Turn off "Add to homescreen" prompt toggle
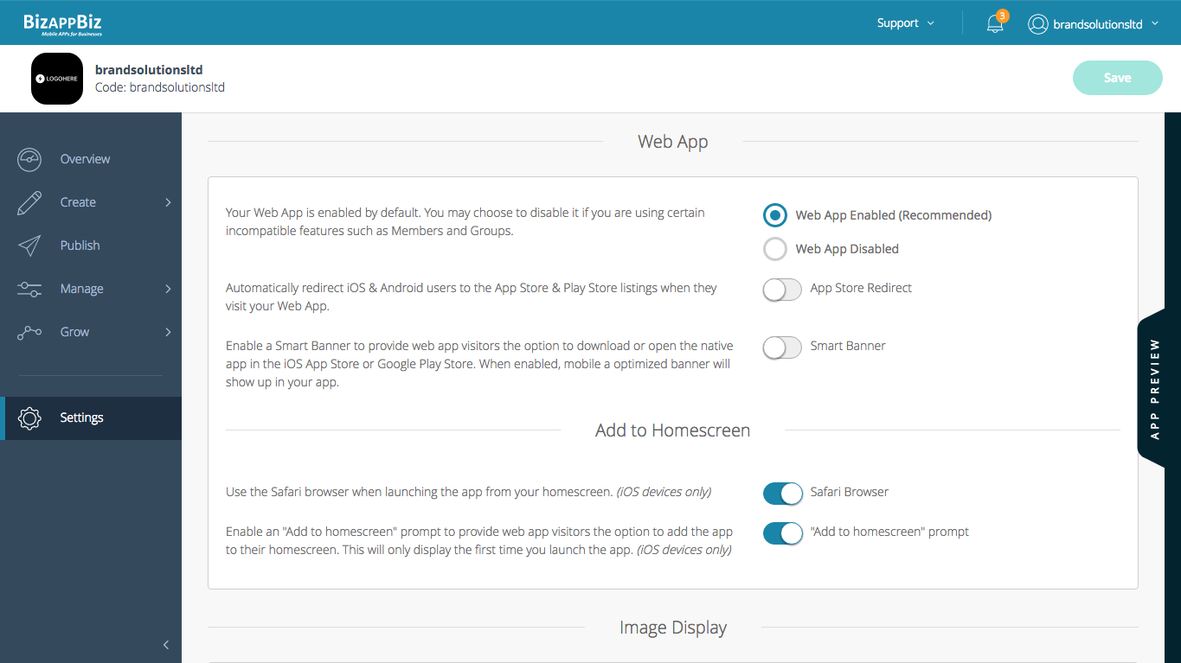The height and width of the screenshot is (663, 1181). pyautogui.click(x=782, y=532)
